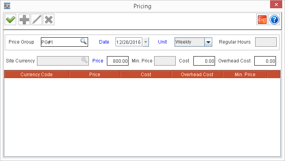Viewport: 285px width, 161px height.
Task: Click the Min. Price column header
Action: [245, 74]
